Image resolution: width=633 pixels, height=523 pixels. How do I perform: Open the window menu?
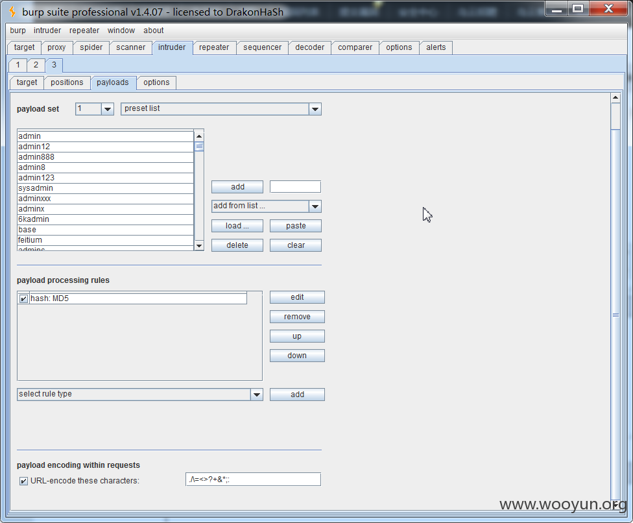121,30
